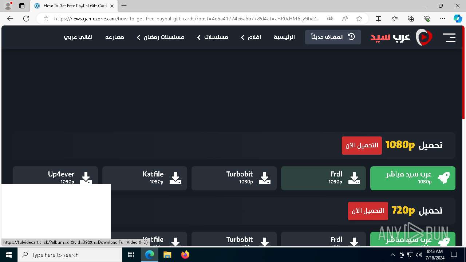Add this page to favorites star
Screen dimensions: 466x262
point(359,19)
